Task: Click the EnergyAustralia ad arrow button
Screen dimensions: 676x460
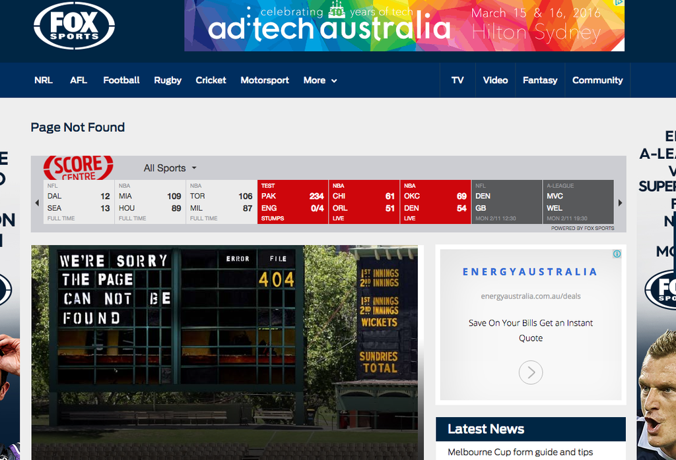Action: (530, 372)
